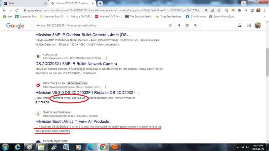Open more options for PriceCheck result
Screen dimensions: 269x151
pyautogui.click(x=105, y=87)
